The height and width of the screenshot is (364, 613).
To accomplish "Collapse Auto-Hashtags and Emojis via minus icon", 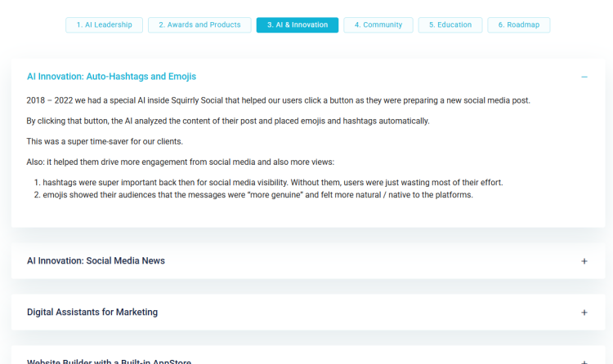I will tap(584, 77).
